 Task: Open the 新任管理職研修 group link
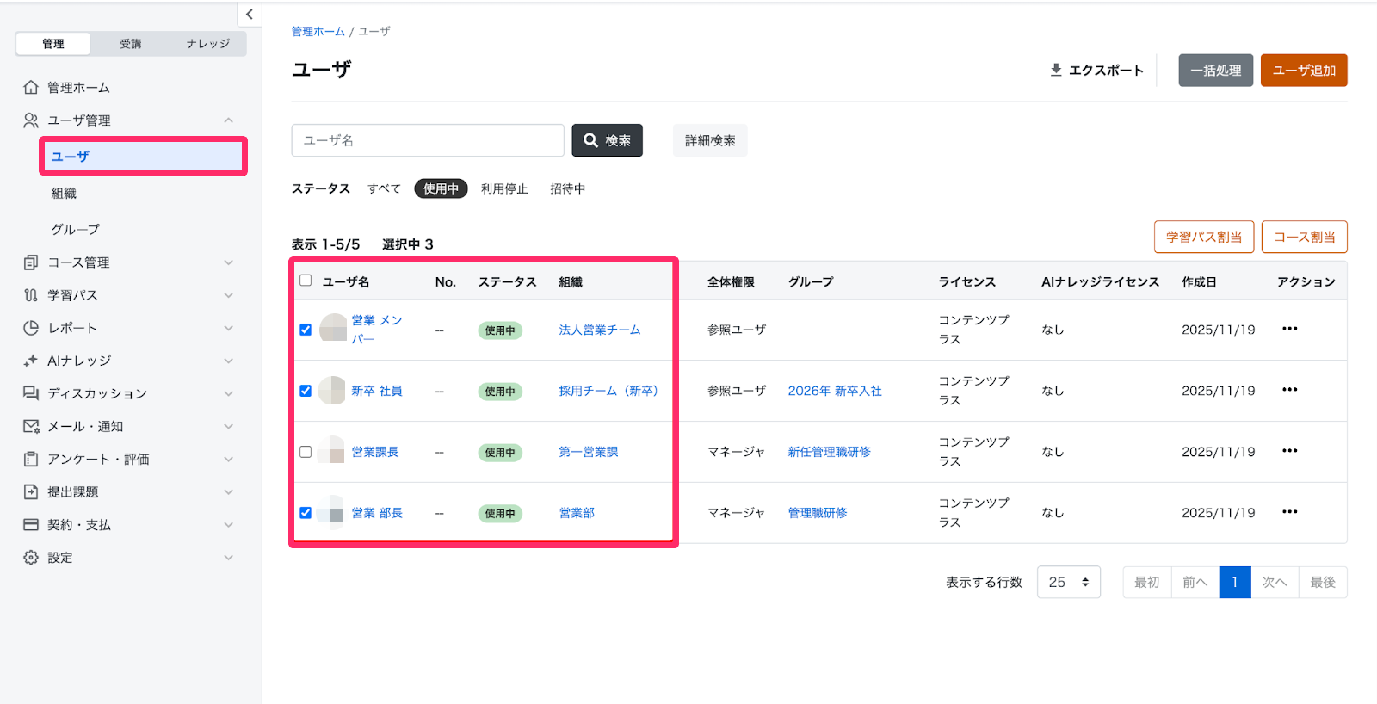pyautogui.click(x=830, y=452)
